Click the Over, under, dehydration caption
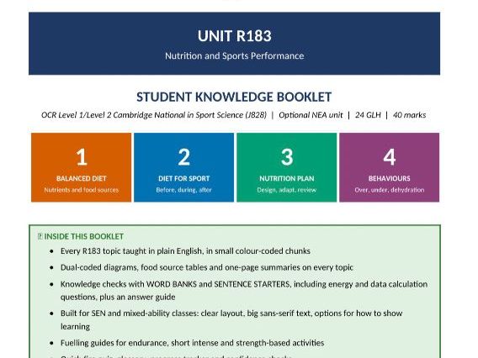The width and height of the screenshot is (478, 358). tap(390, 190)
